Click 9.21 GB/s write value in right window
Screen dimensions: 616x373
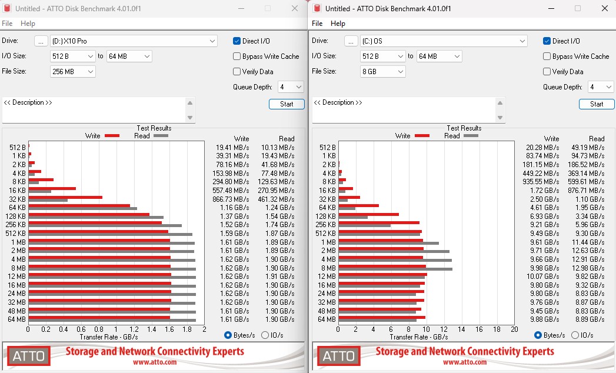coord(544,225)
